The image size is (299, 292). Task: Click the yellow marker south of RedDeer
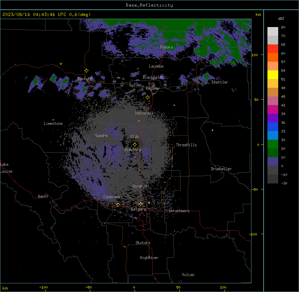tap(148, 97)
